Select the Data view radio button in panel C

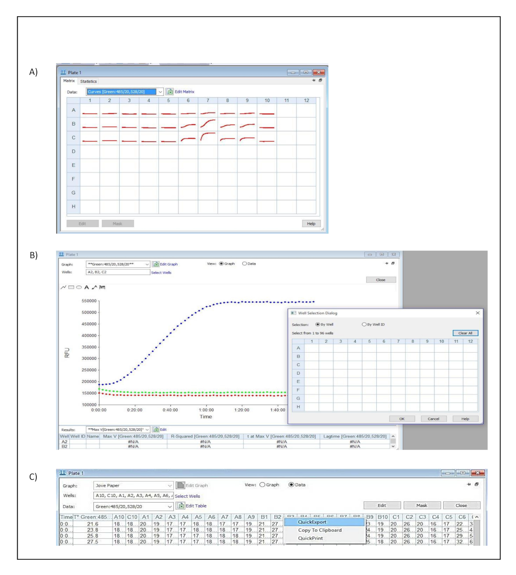pos(291,484)
